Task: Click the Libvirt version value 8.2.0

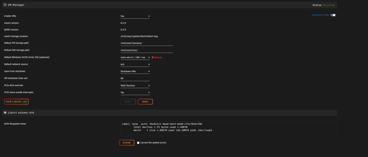Action: pos(123,23)
